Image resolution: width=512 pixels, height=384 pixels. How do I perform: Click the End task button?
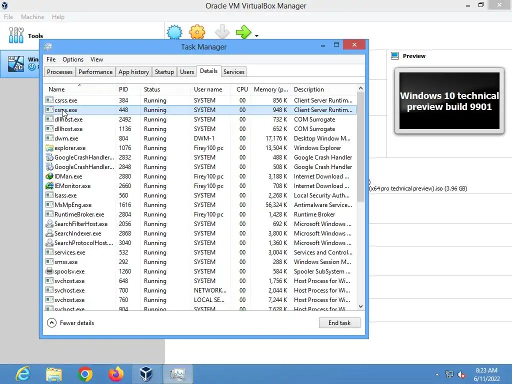click(x=339, y=323)
